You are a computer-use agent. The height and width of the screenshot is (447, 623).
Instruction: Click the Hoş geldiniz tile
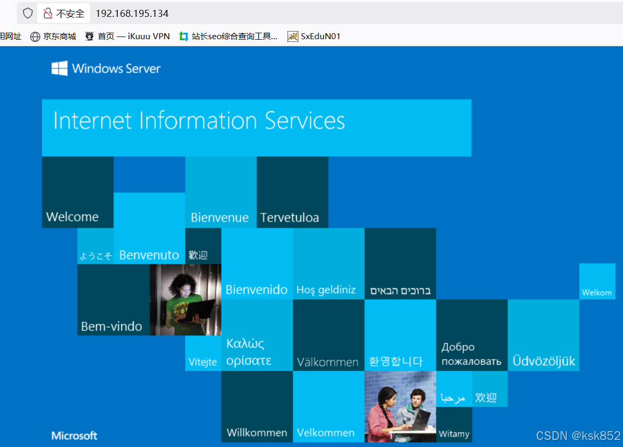pyautogui.click(x=328, y=264)
